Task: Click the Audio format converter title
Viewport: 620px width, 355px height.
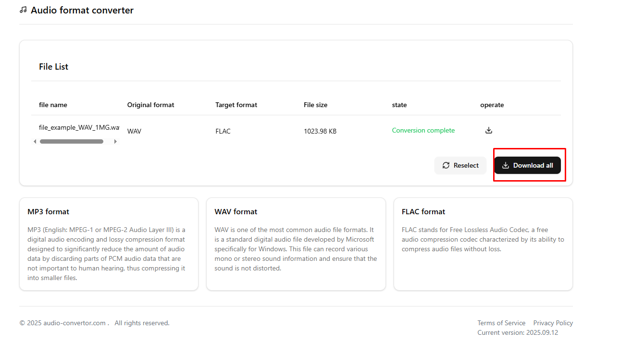Action: tap(82, 10)
